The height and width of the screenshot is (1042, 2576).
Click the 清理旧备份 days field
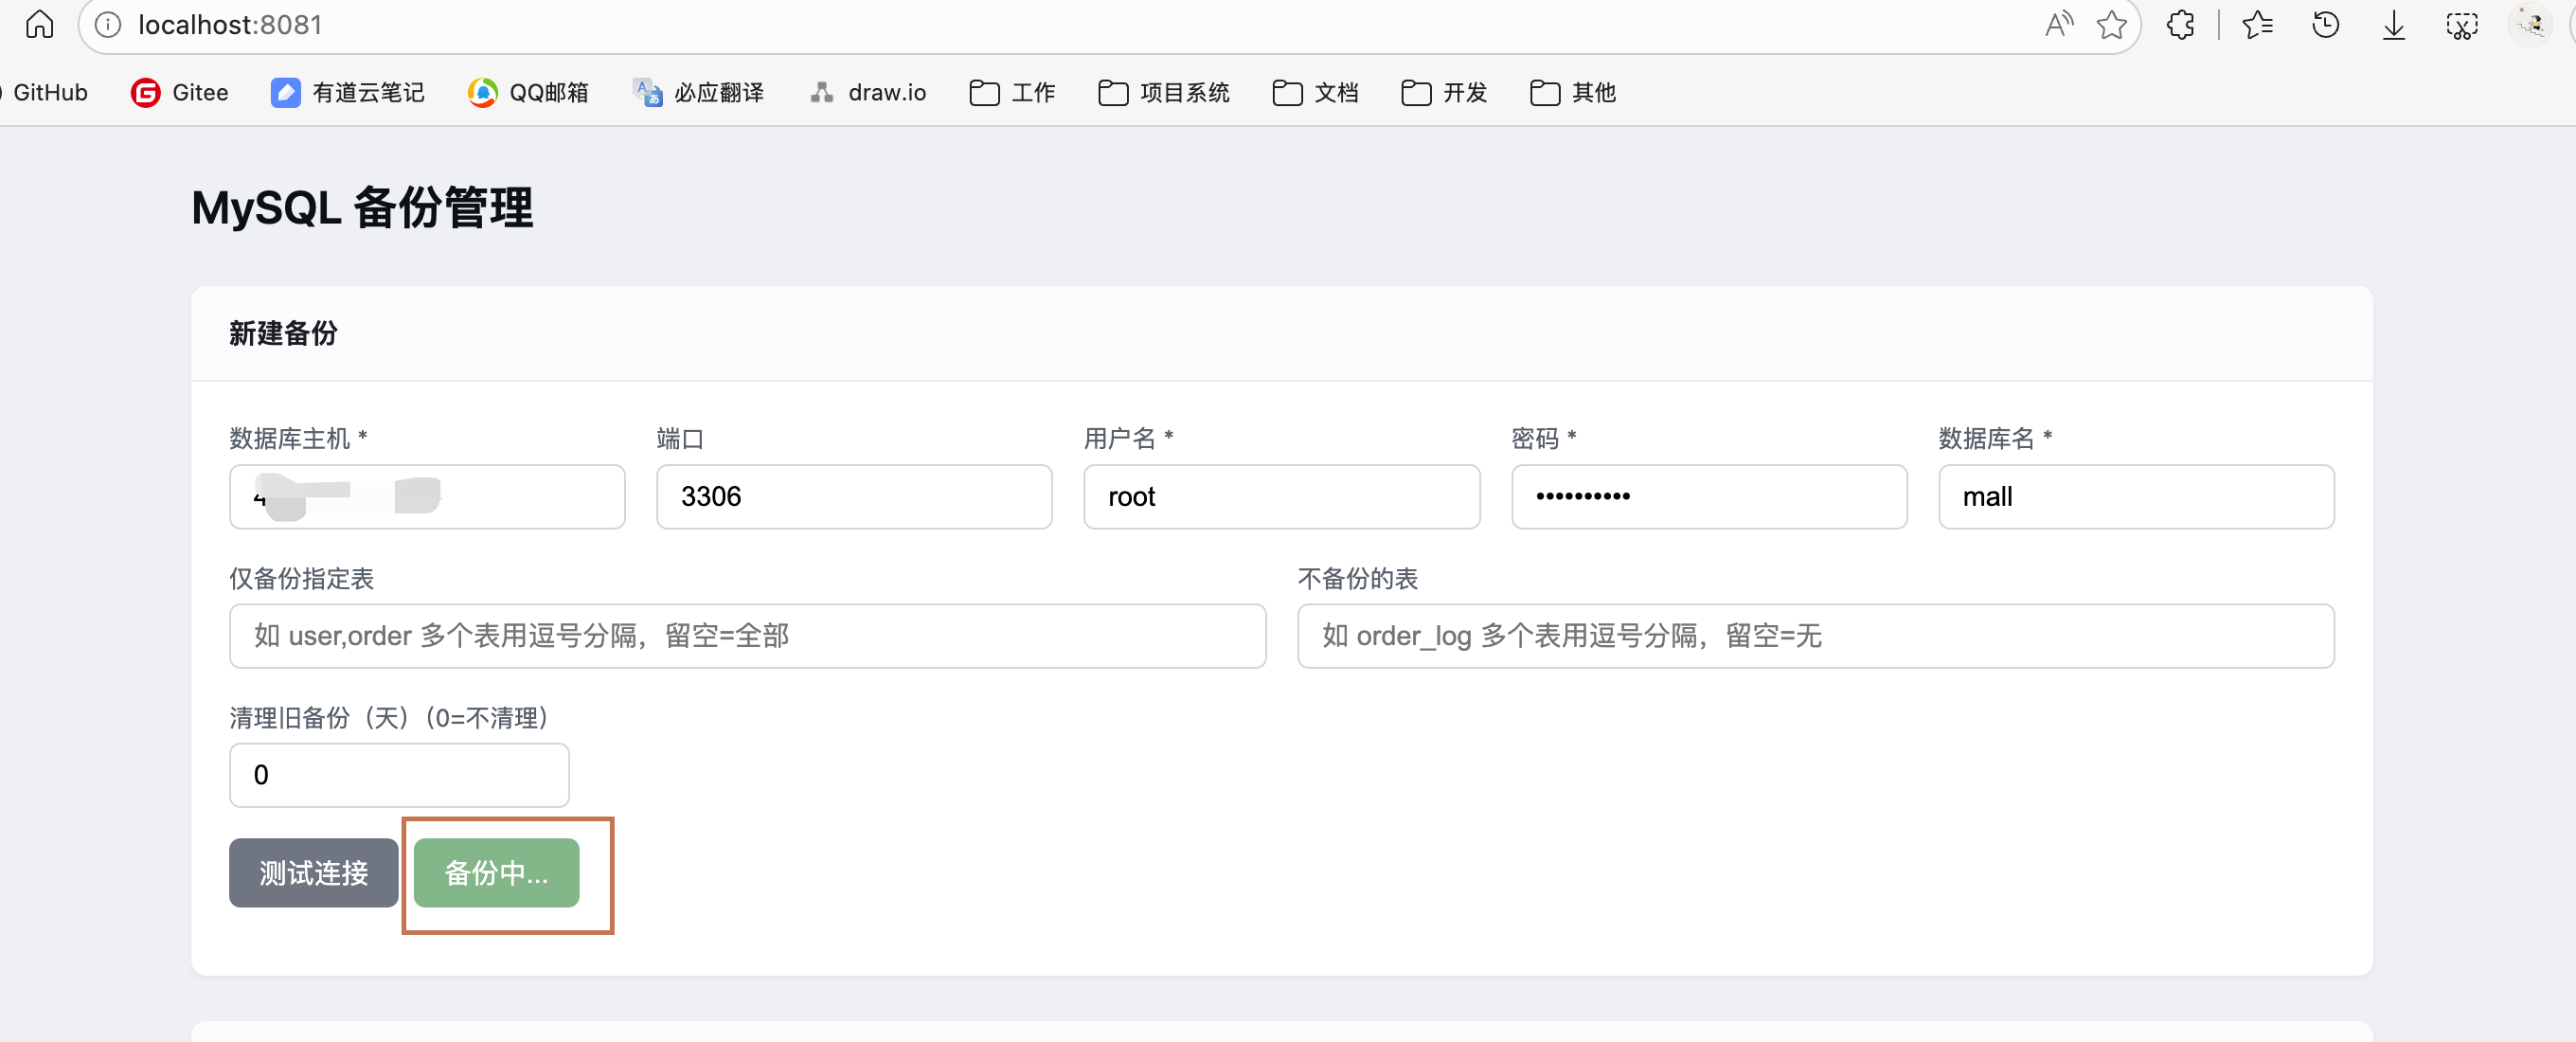(399, 774)
